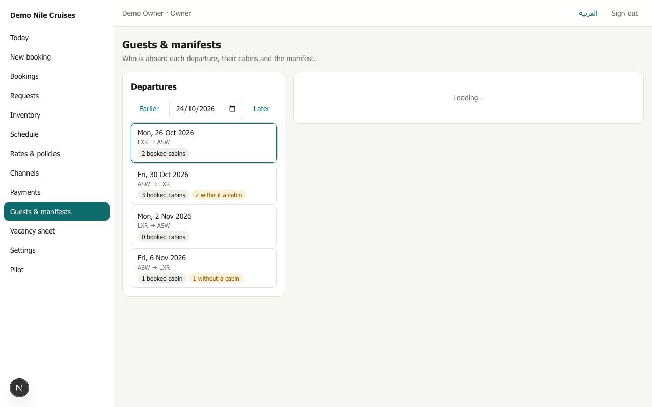The width and height of the screenshot is (652, 407).
Task: Open the Vacancy sheet
Action: click(57, 231)
